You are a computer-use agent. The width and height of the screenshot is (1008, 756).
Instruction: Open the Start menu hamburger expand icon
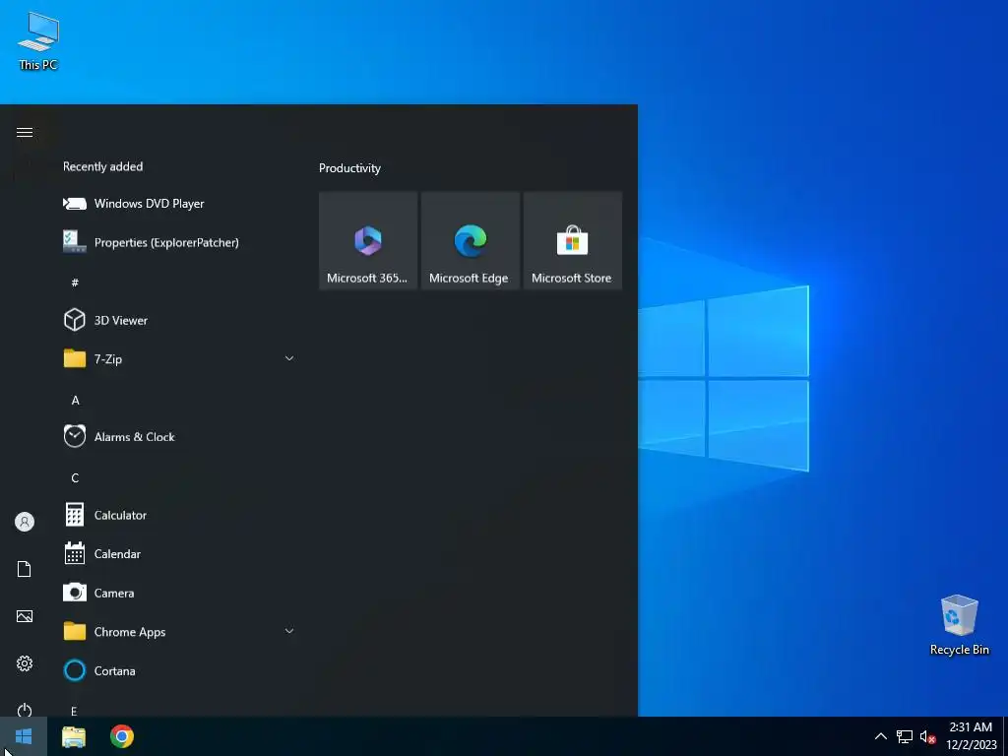pos(25,133)
